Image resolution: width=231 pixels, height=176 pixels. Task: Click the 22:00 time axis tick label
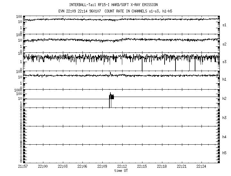43,167
